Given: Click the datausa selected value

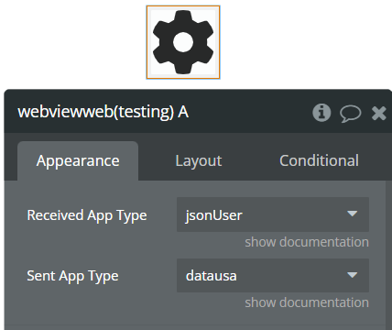Looking at the screenshot, I should [212, 276].
